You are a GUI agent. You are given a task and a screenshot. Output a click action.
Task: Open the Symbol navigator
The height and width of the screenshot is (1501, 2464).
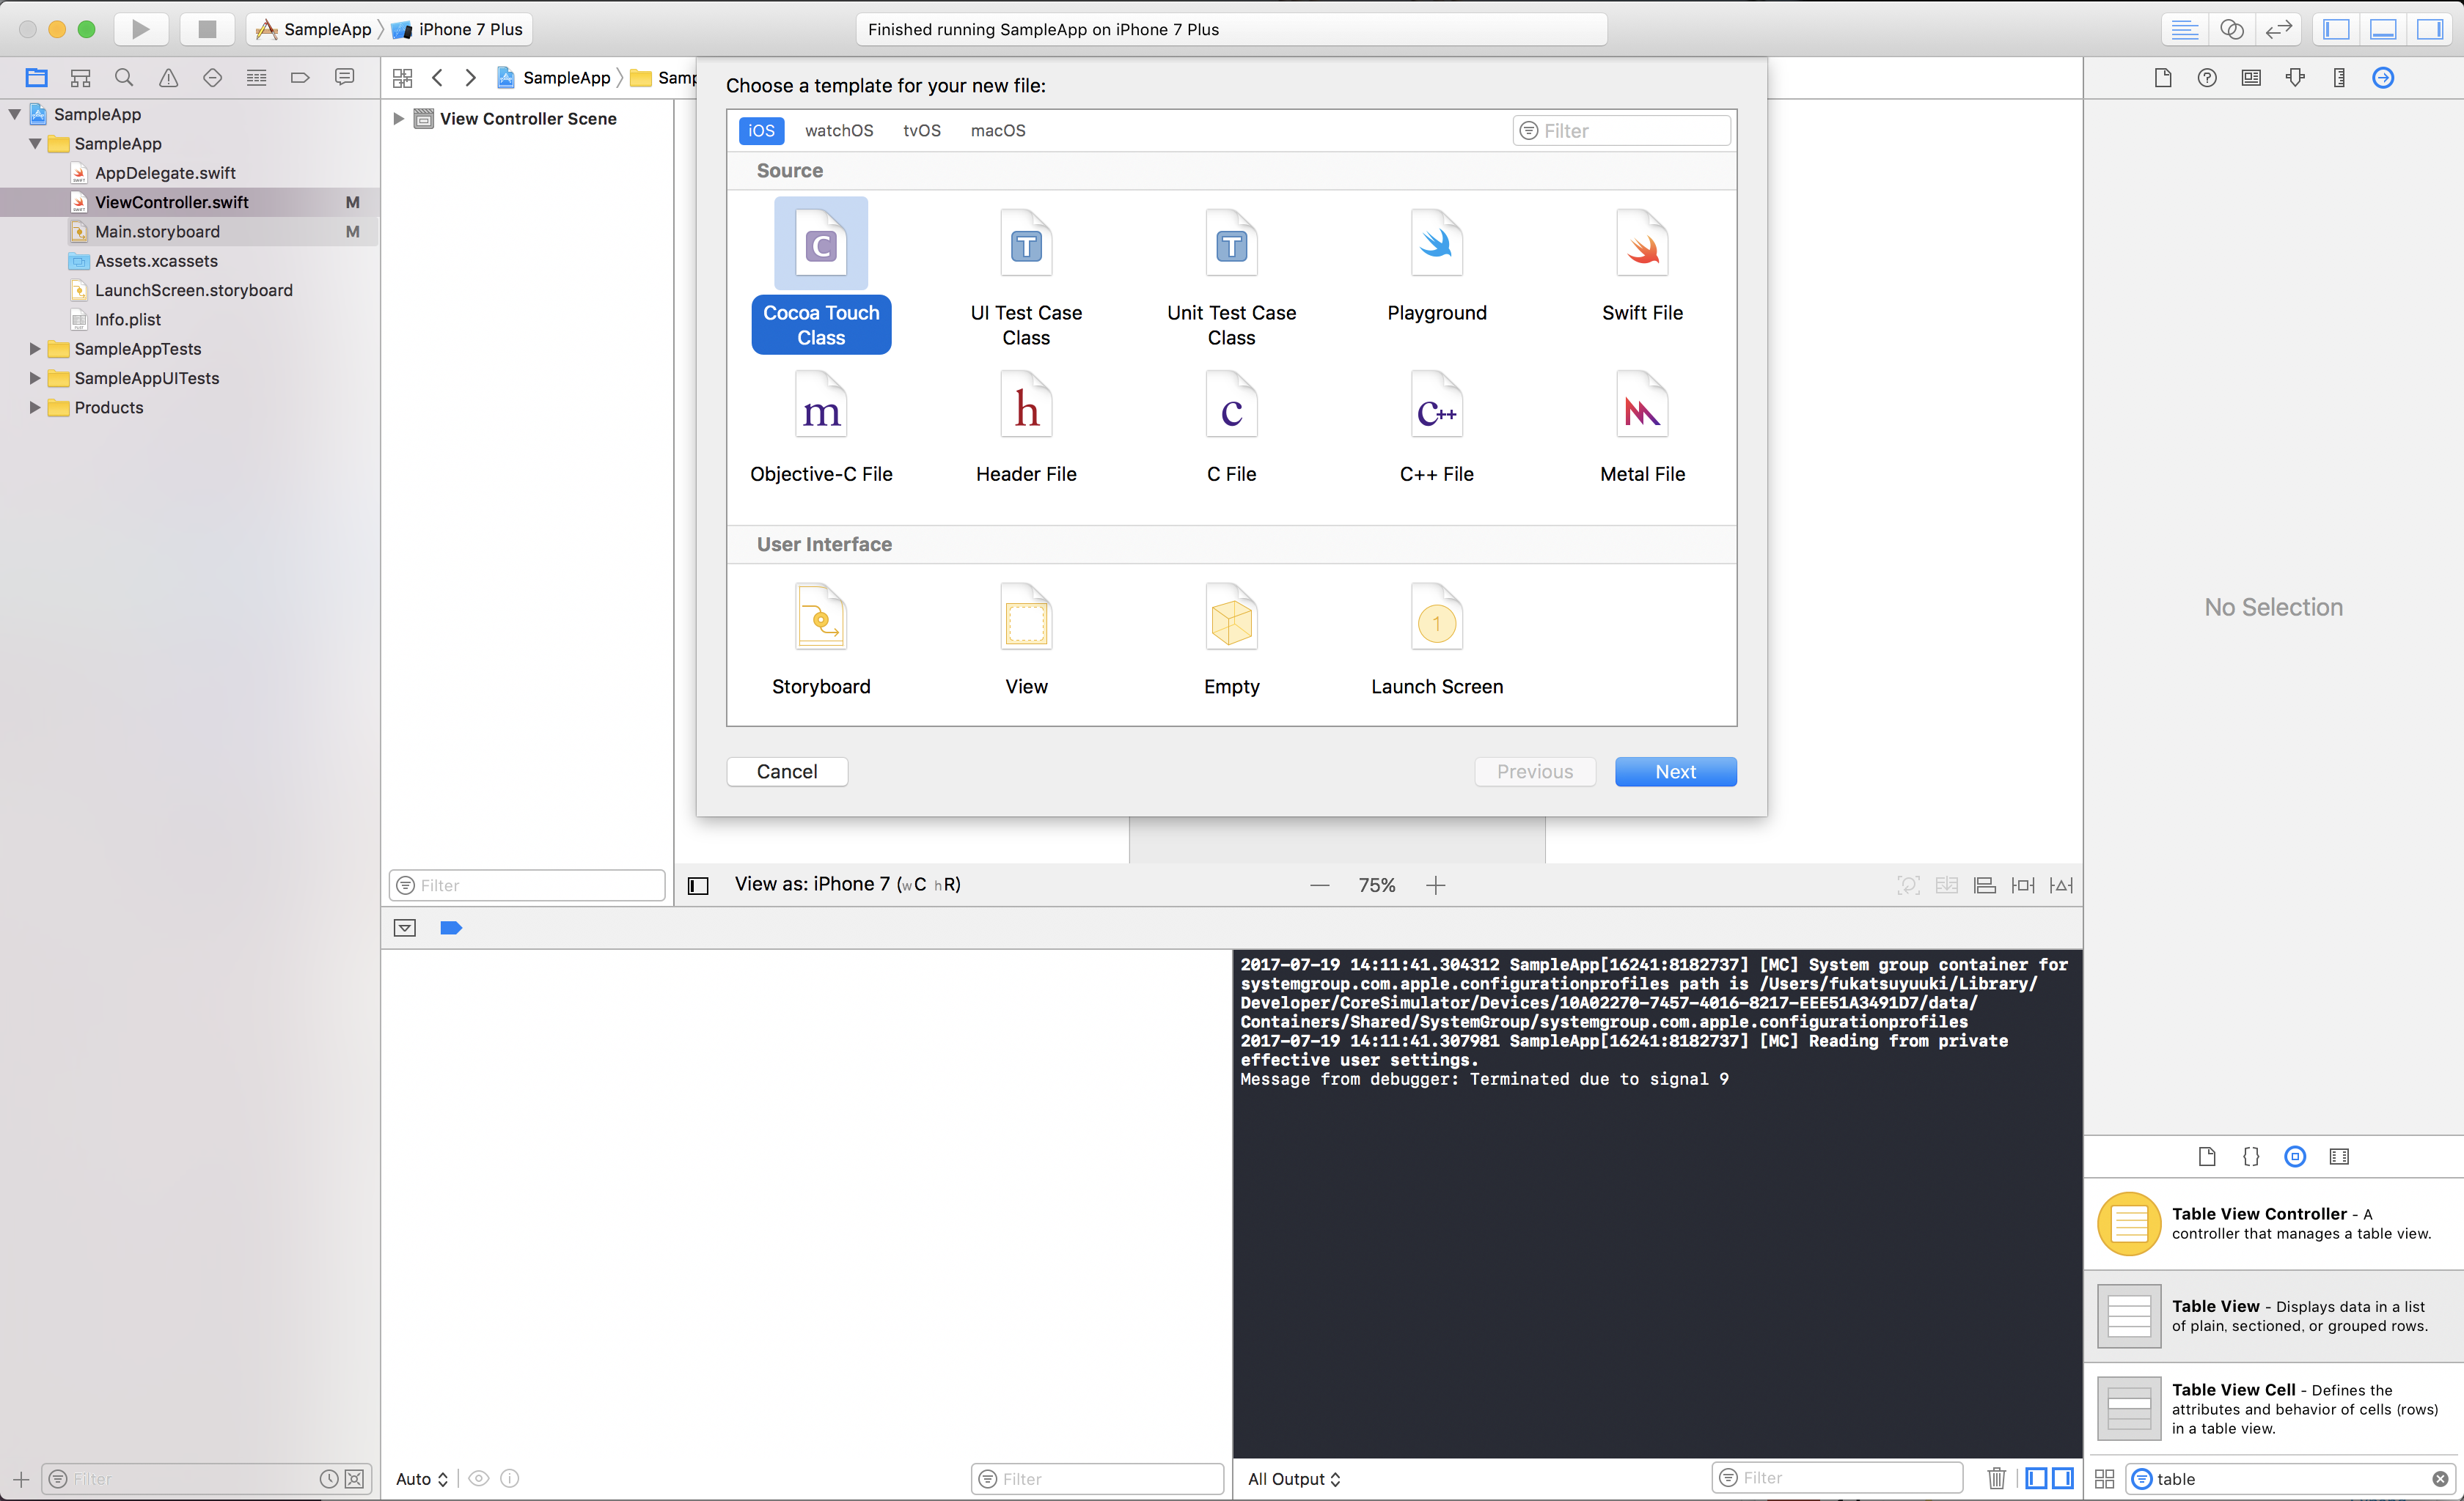(81, 78)
